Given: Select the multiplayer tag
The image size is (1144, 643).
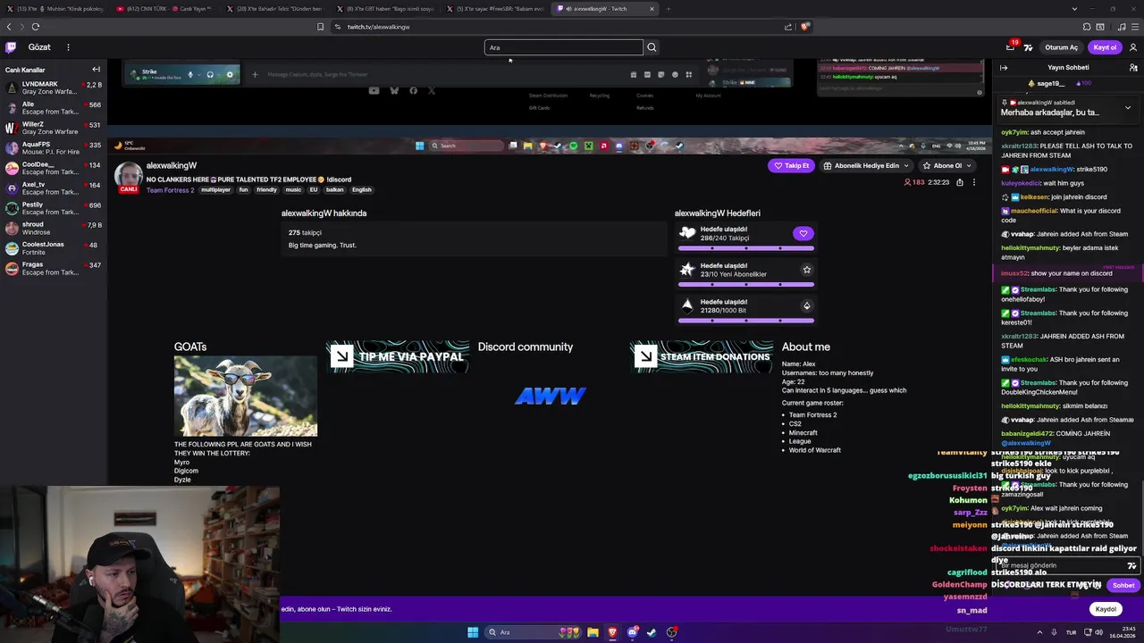Looking at the screenshot, I should pyautogui.click(x=215, y=189).
